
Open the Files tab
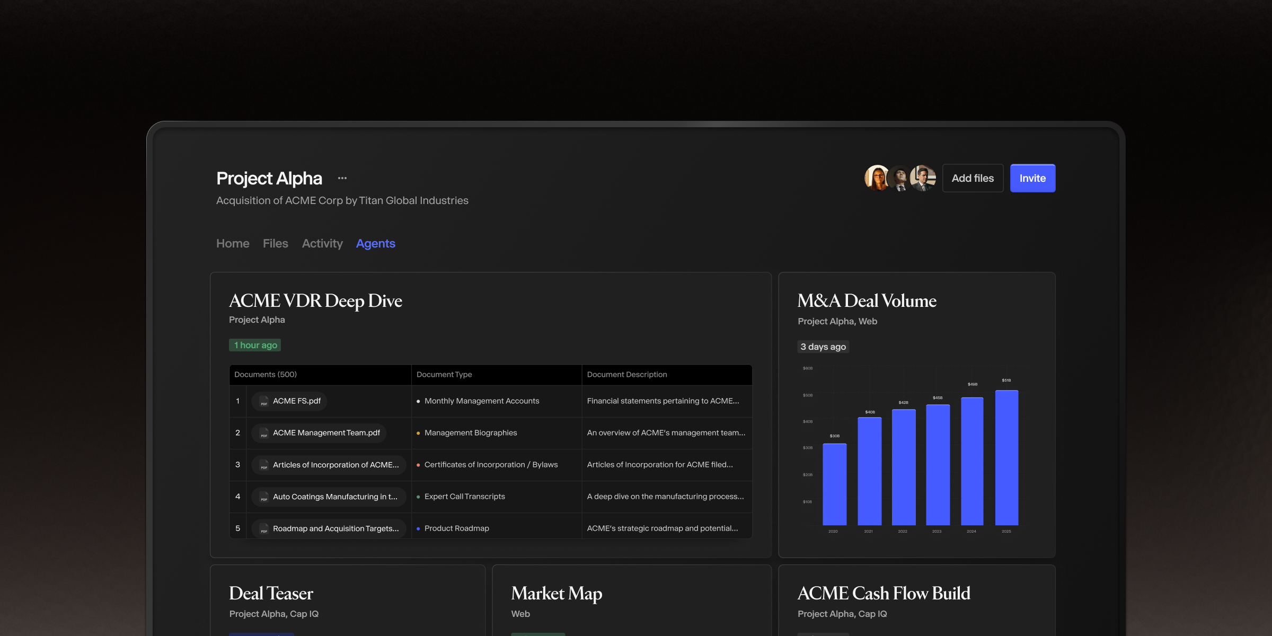(x=276, y=244)
